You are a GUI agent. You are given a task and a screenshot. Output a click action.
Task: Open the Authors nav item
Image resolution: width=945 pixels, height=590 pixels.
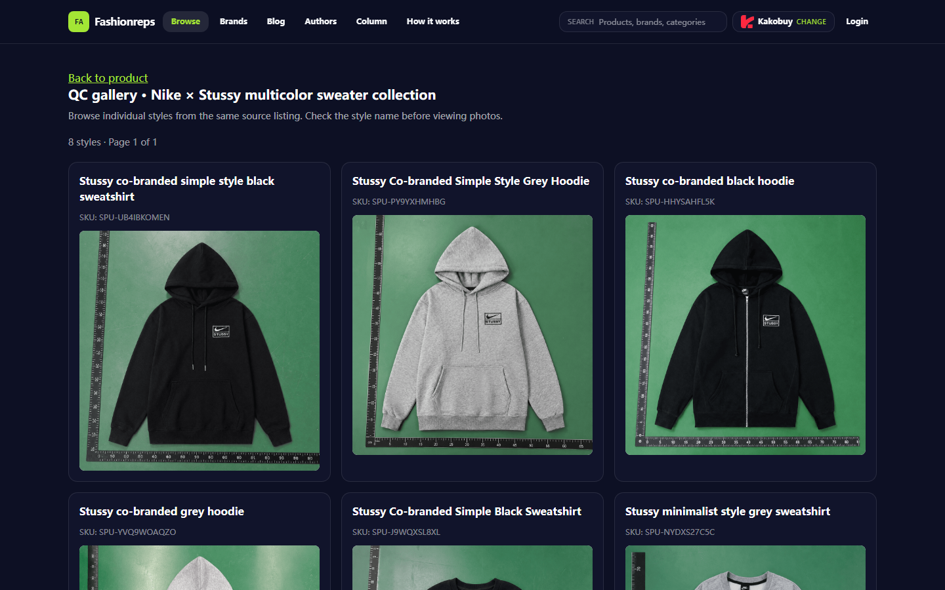320,22
